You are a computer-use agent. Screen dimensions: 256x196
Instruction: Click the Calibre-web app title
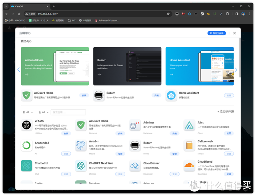205,141
